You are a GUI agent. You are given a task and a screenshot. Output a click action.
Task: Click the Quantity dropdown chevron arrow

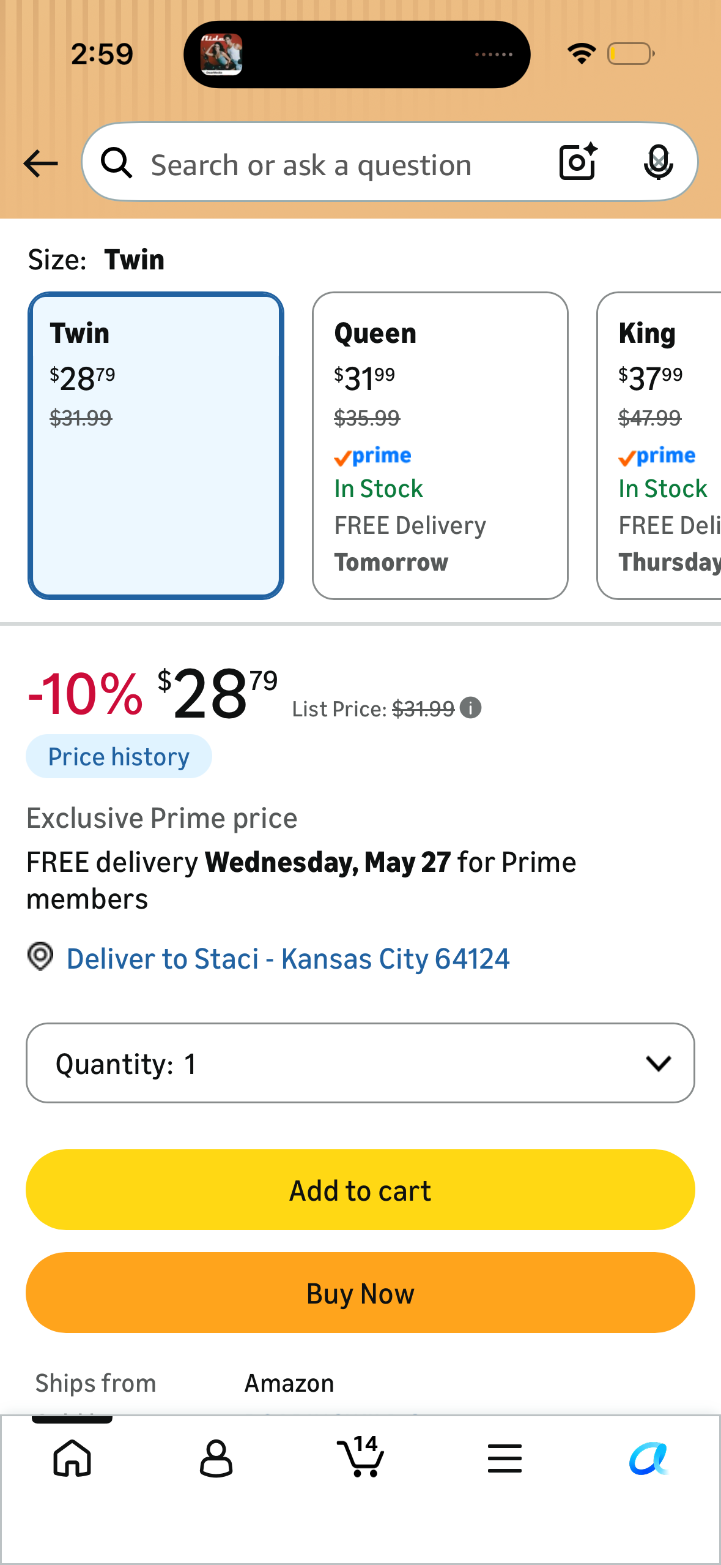point(658,1064)
